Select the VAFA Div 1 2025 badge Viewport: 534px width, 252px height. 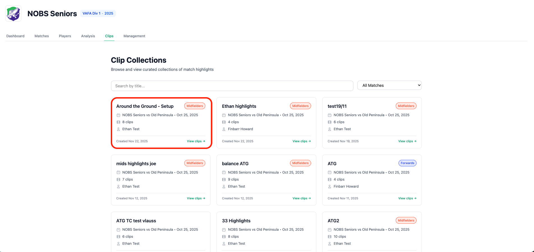pos(98,13)
